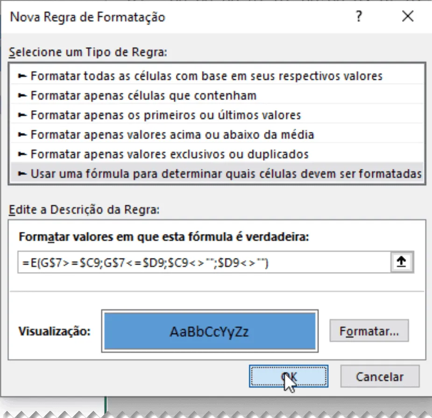432x418 pixels.
Task: Select 'Formatar apenas células que contenham' rule type
Action: coord(217,95)
